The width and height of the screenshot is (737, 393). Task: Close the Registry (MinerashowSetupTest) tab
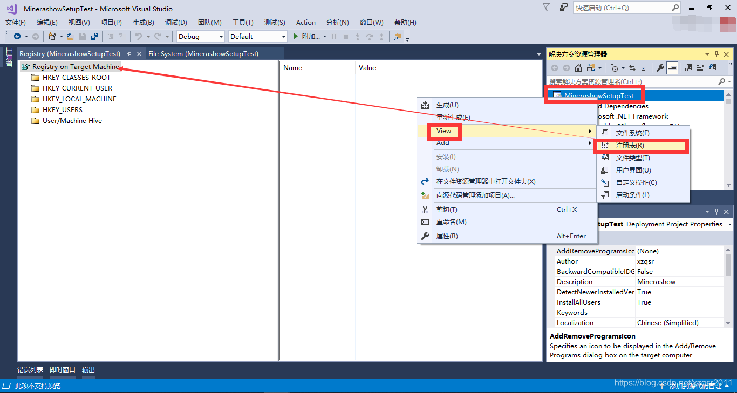pyautogui.click(x=139, y=54)
